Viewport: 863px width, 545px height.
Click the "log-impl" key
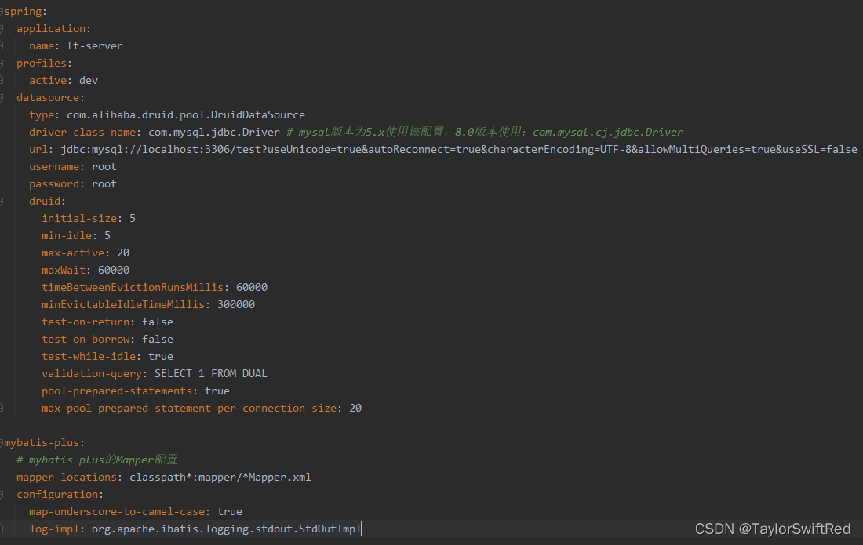54,529
